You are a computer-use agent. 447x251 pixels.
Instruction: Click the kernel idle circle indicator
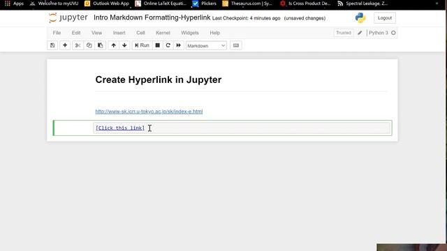393,33
